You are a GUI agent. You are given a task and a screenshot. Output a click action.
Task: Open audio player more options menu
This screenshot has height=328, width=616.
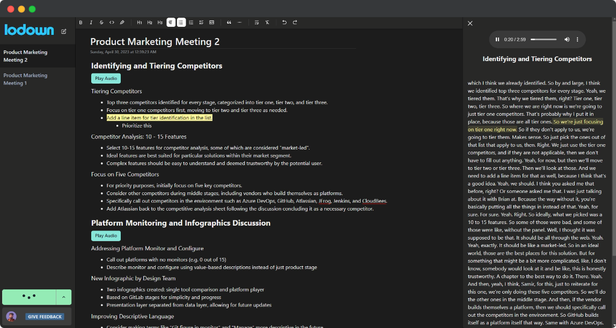point(577,40)
